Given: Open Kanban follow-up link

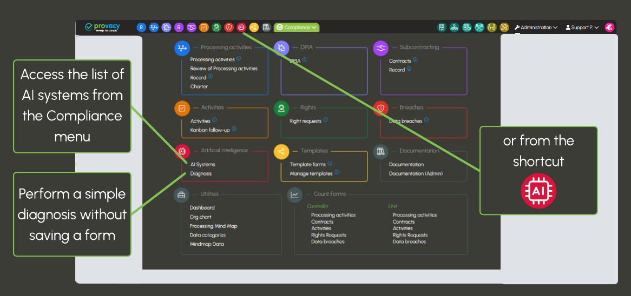Looking at the screenshot, I should tap(209, 130).
